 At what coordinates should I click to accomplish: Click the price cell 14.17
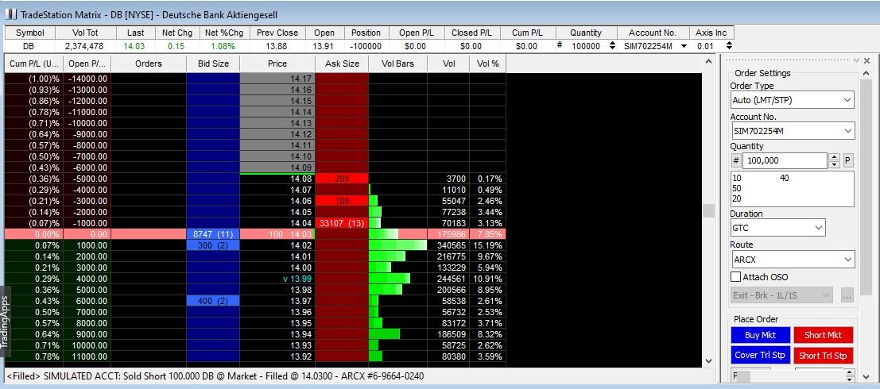click(277, 79)
